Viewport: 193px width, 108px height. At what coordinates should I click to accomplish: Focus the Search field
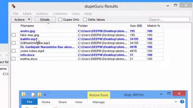point(169,19)
